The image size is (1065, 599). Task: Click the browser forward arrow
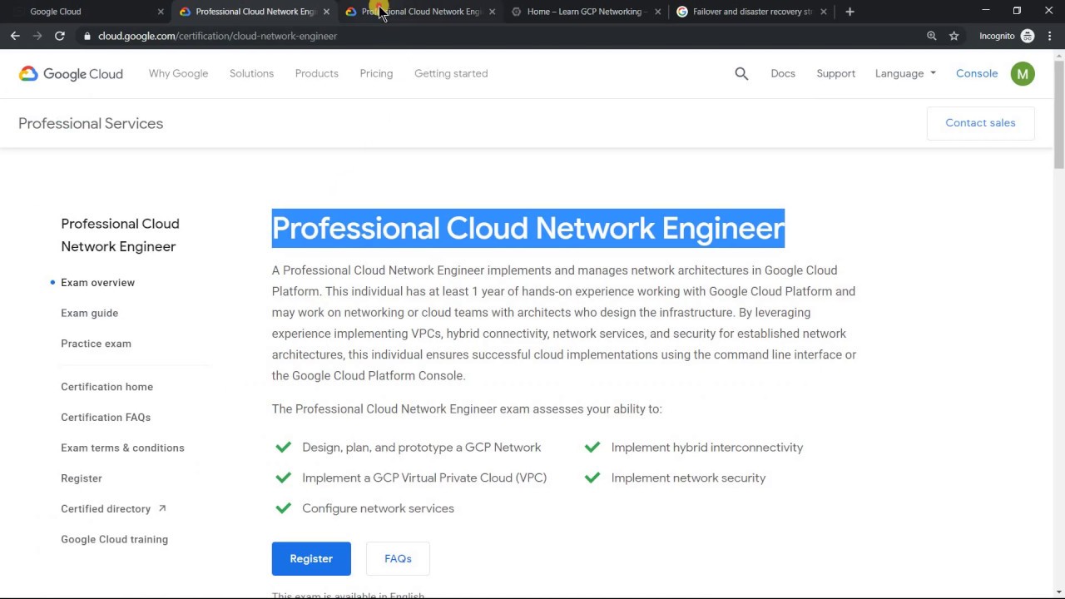[37, 36]
